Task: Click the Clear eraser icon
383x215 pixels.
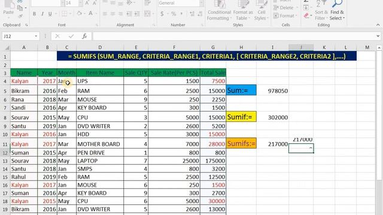Action: click(x=306, y=16)
